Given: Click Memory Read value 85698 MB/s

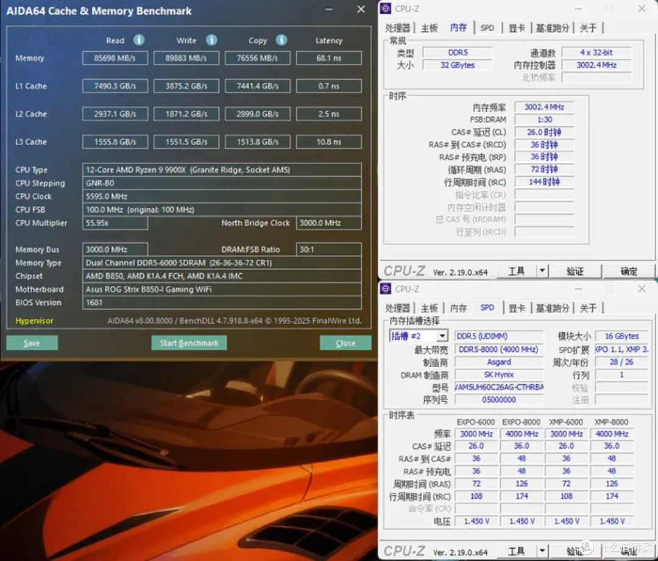Looking at the screenshot, I should (115, 58).
